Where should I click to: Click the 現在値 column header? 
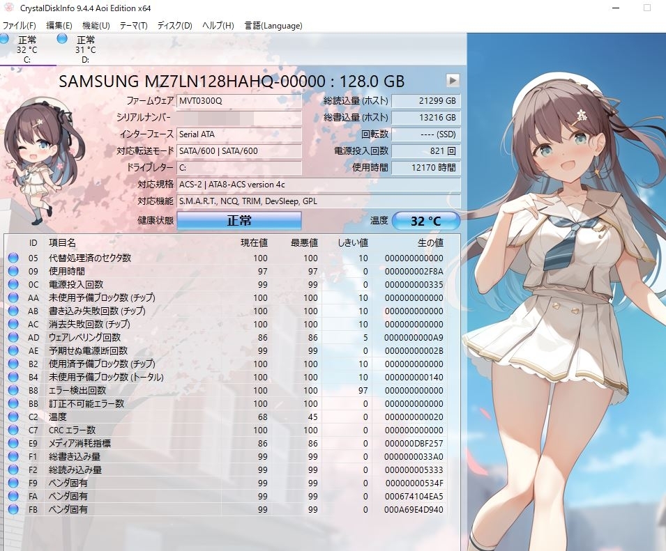tap(254, 242)
